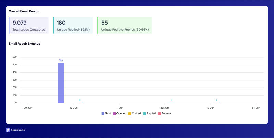Screen dimensions: 274x138
Task: Open the Unique Replied stat card
Action: 73,26
